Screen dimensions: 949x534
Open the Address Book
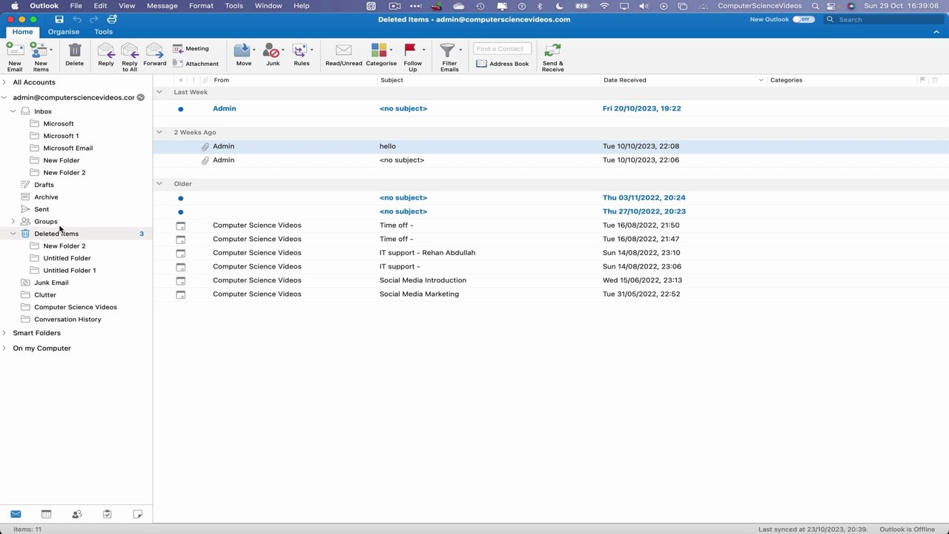[x=503, y=64]
